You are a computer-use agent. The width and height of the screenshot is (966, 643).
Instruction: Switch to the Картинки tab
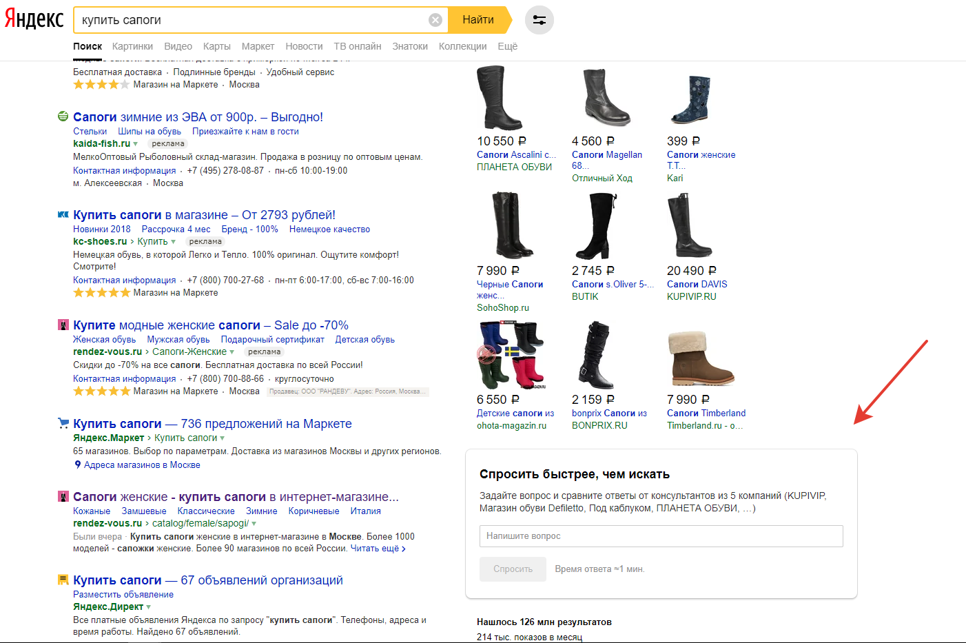[x=132, y=46]
